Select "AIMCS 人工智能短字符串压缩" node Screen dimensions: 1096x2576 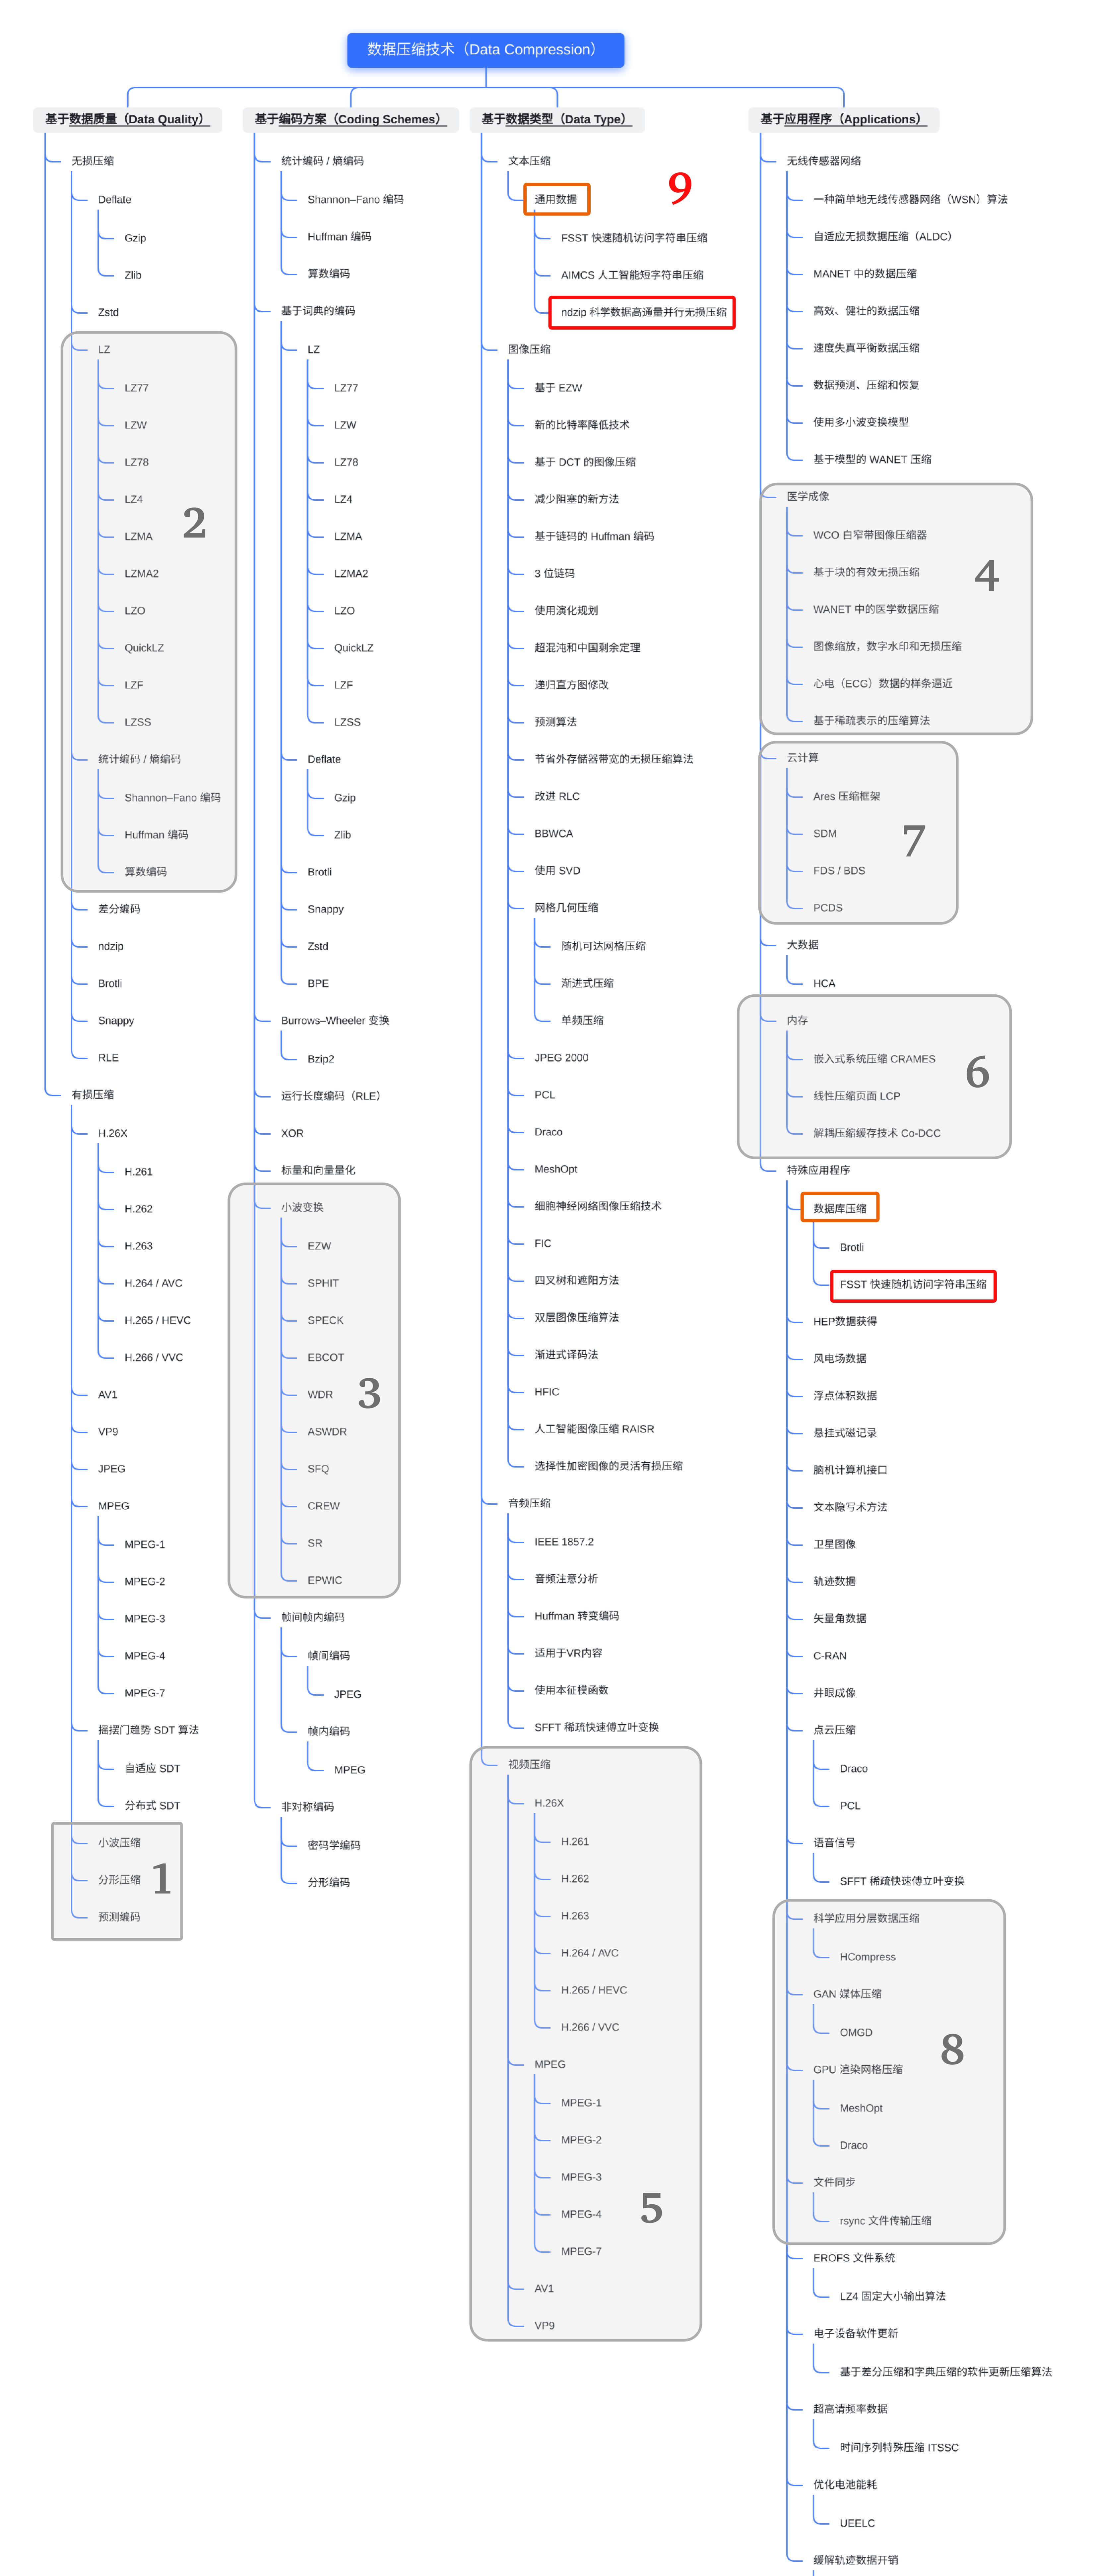coord(632,275)
